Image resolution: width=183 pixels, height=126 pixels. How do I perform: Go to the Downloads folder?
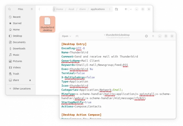(x=19, y=48)
